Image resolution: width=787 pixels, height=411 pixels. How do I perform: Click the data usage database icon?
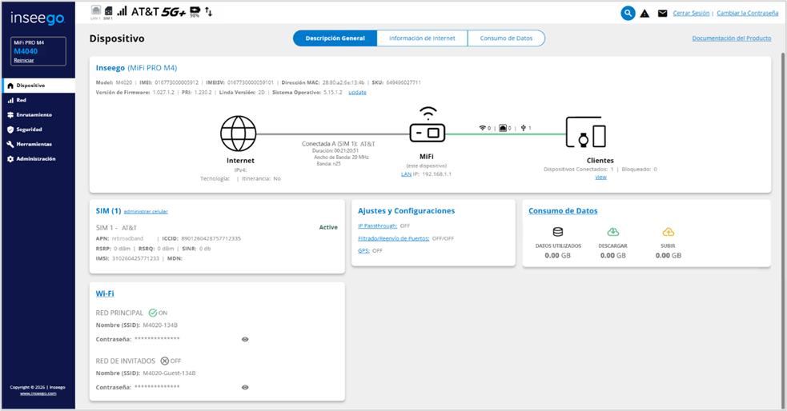point(557,232)
